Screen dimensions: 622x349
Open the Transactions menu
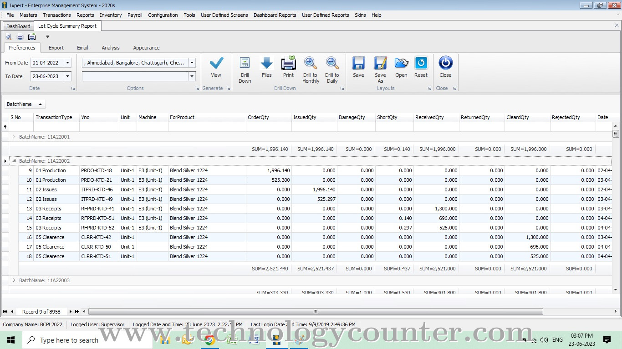(x=57, y=15)
